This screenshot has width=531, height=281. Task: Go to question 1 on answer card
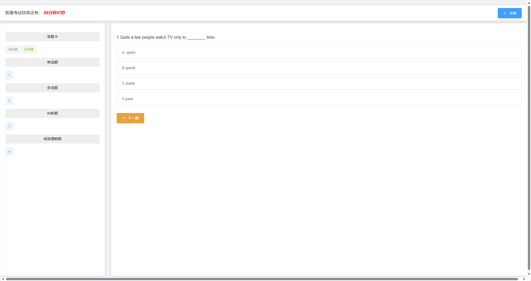[x=9, y=75]
